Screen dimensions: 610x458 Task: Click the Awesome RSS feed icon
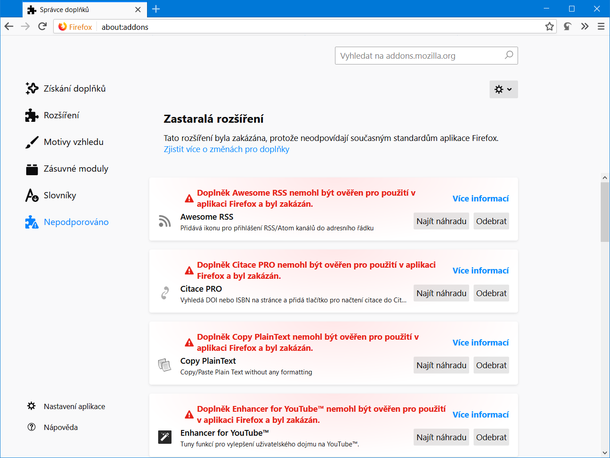click(x=165, y=221)
